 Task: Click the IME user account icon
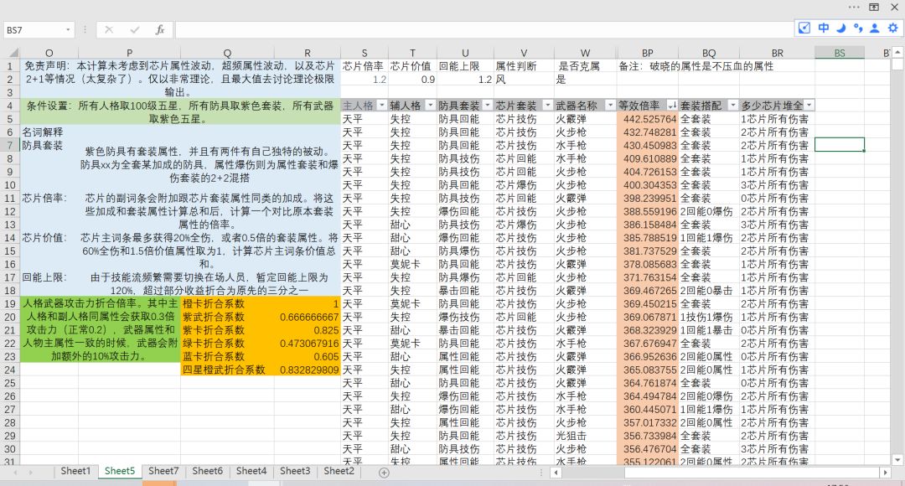tap(875, 28)
